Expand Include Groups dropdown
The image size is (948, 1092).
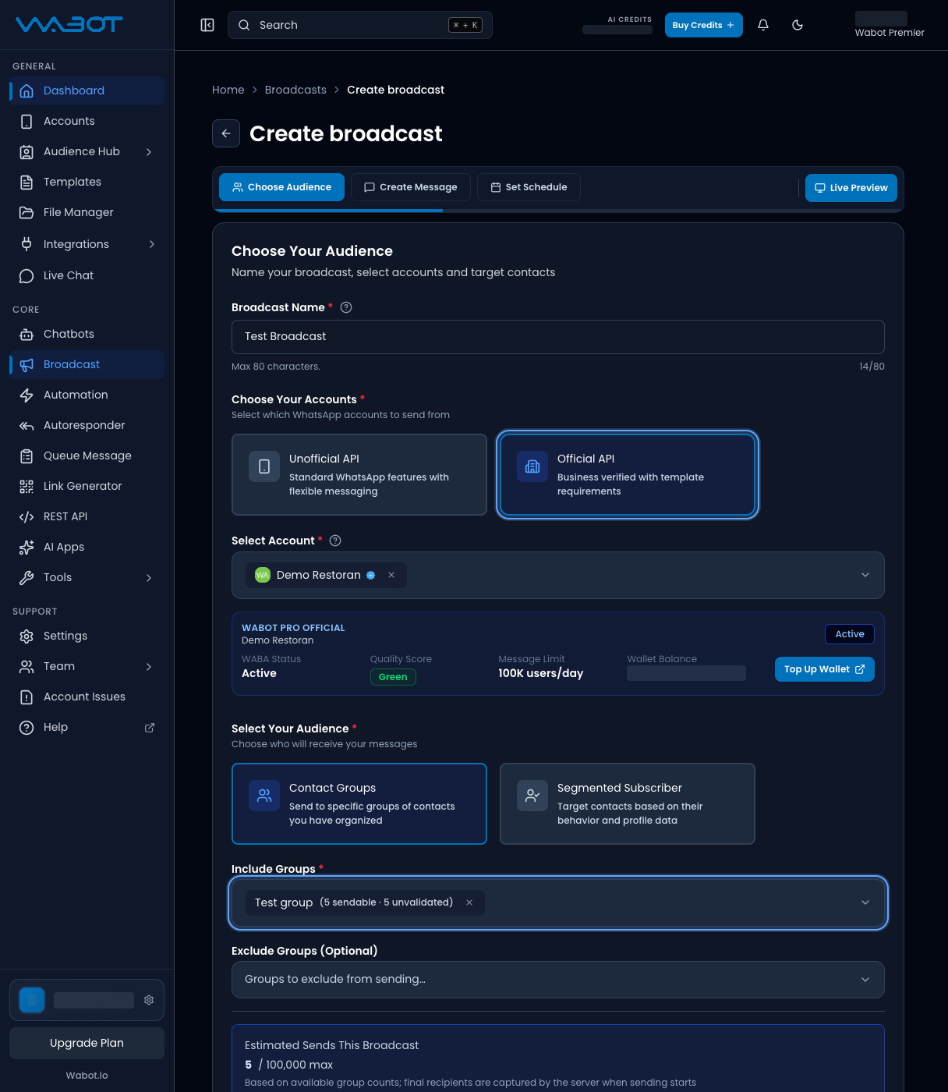tap(865, 902)
